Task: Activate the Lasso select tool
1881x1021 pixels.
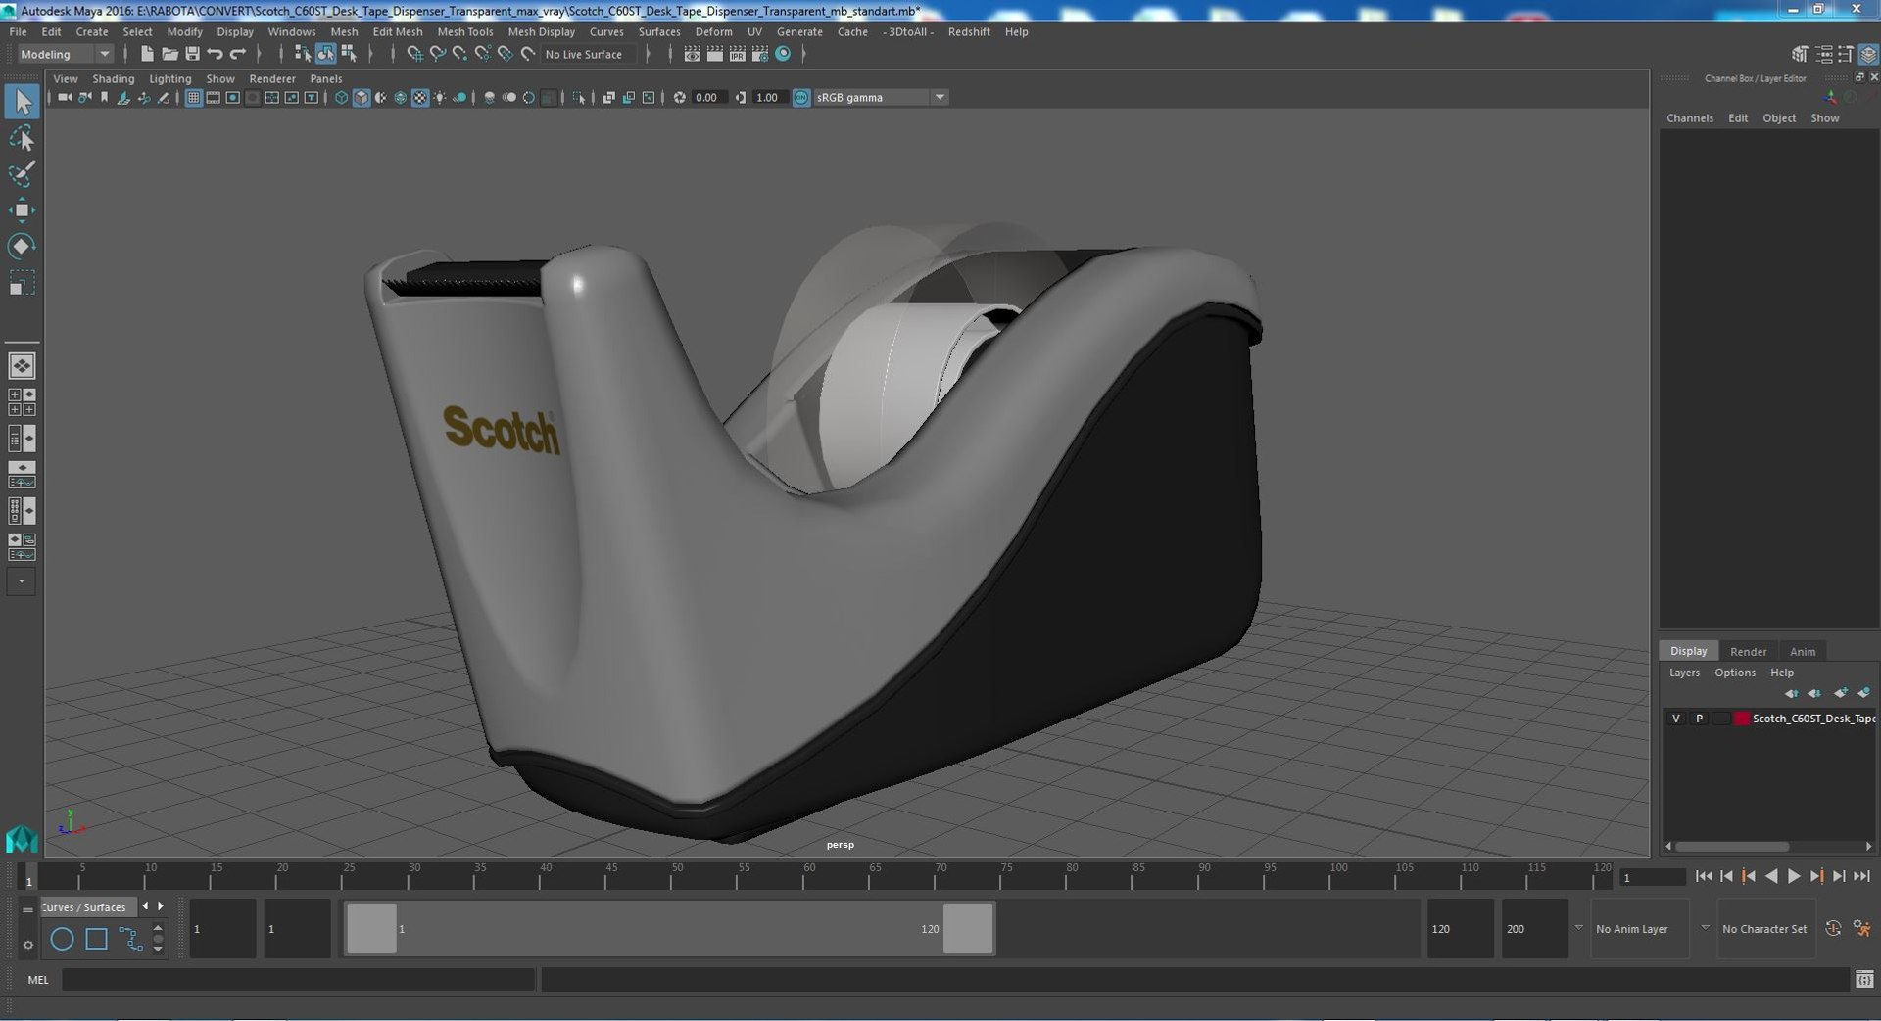Action: (x=22, y=139)
